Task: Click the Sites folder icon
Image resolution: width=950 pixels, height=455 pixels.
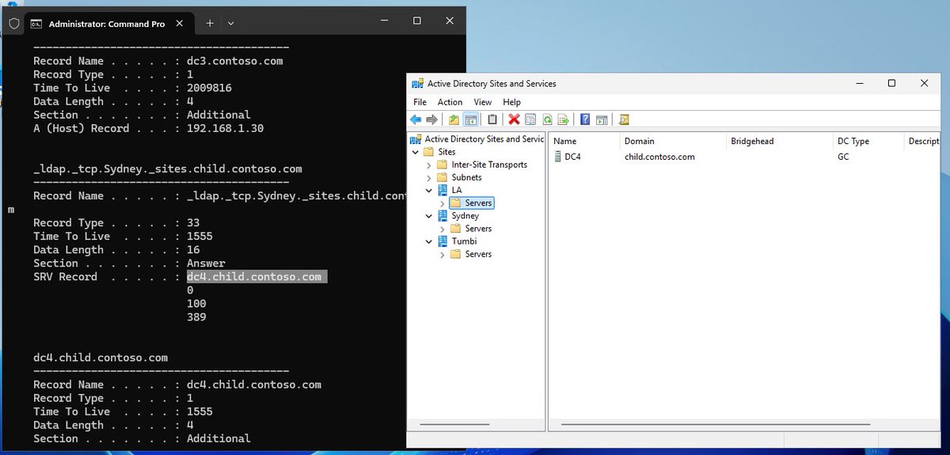Action: click(x=428, y=152)
